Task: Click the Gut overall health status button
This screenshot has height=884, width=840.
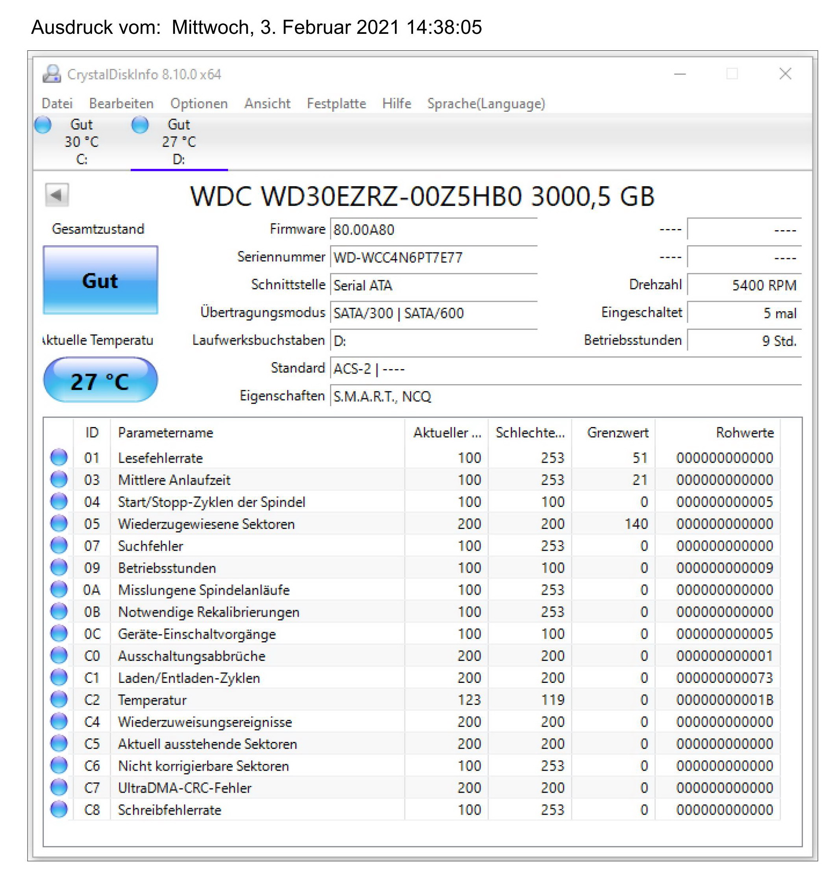Action: [101, 280]
